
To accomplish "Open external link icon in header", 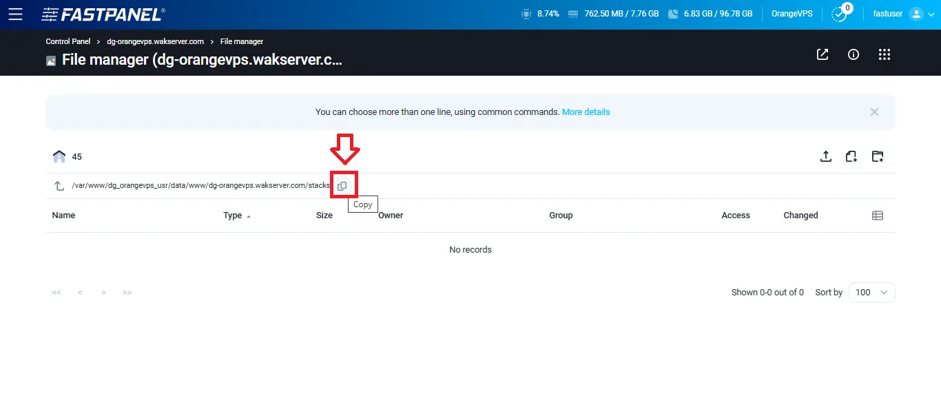I will click(x=822, y=54).
